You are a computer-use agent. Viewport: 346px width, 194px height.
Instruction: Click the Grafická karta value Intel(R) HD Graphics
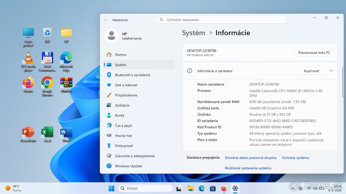272,108
